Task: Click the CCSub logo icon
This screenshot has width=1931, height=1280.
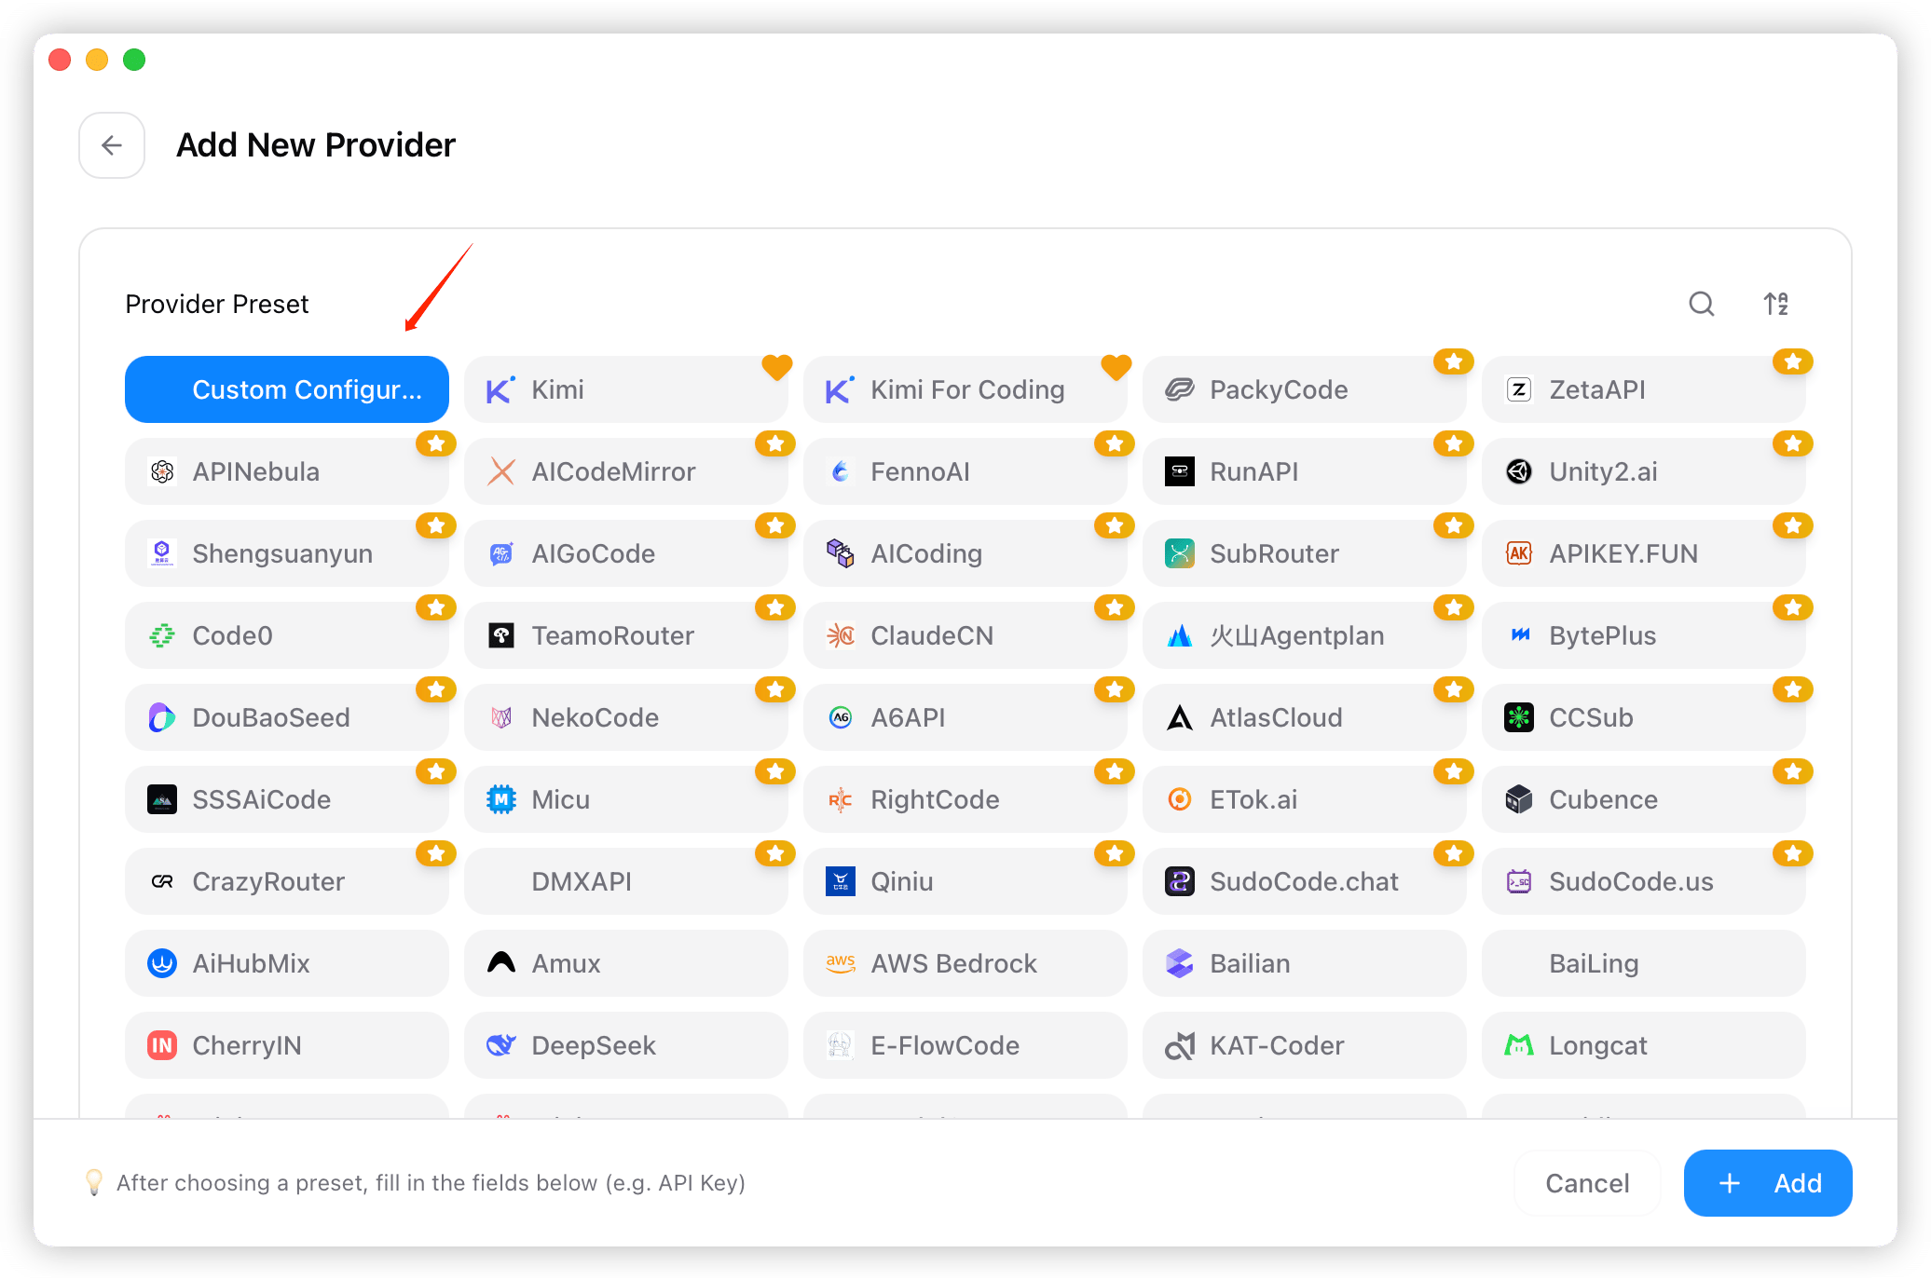Action: click(1519, 717)
